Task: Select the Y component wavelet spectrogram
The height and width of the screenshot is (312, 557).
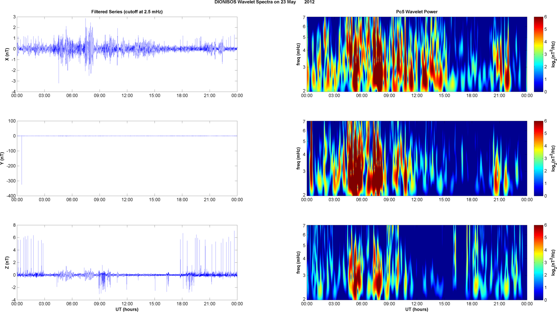Action: [417, 158]
